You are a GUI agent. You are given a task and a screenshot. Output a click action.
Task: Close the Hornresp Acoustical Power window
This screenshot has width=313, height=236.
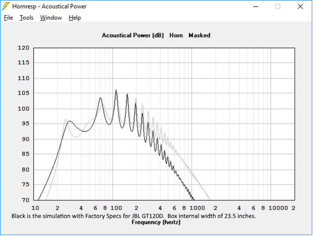[x=300, y=7]
